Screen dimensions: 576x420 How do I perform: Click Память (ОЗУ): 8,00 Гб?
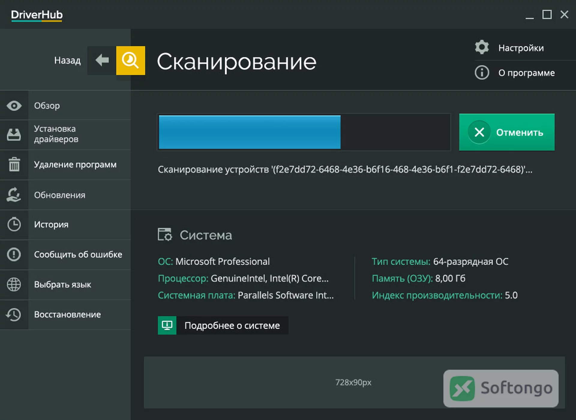click(418, 278)
